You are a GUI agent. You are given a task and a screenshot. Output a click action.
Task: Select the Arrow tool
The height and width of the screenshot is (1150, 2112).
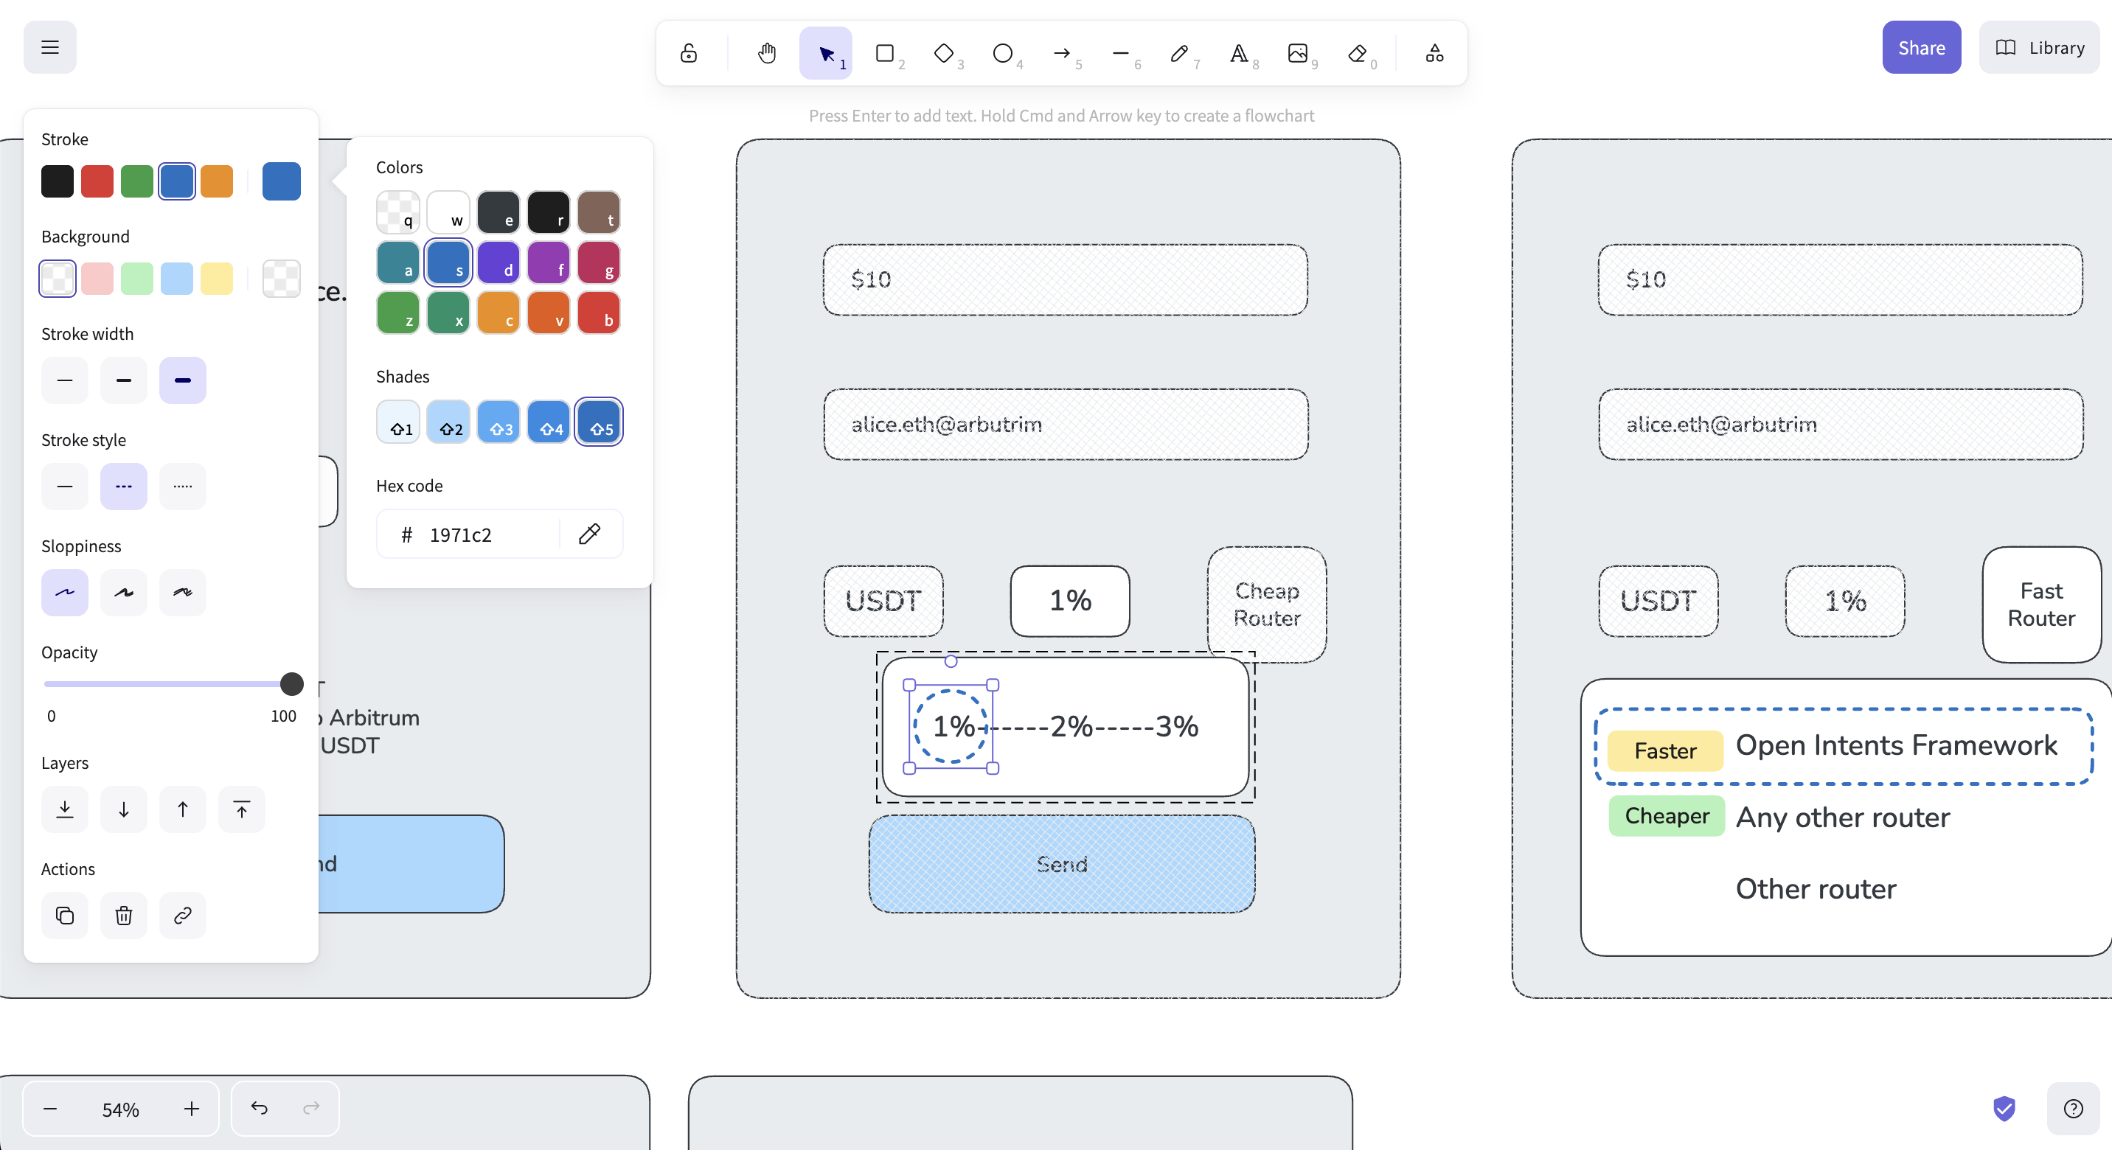1062,53
